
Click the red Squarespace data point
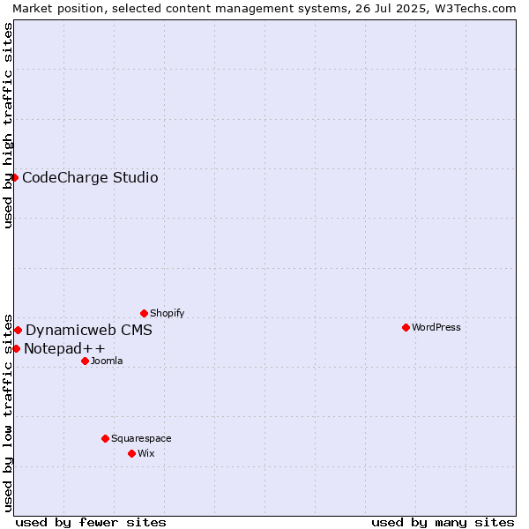pos(105,438)
